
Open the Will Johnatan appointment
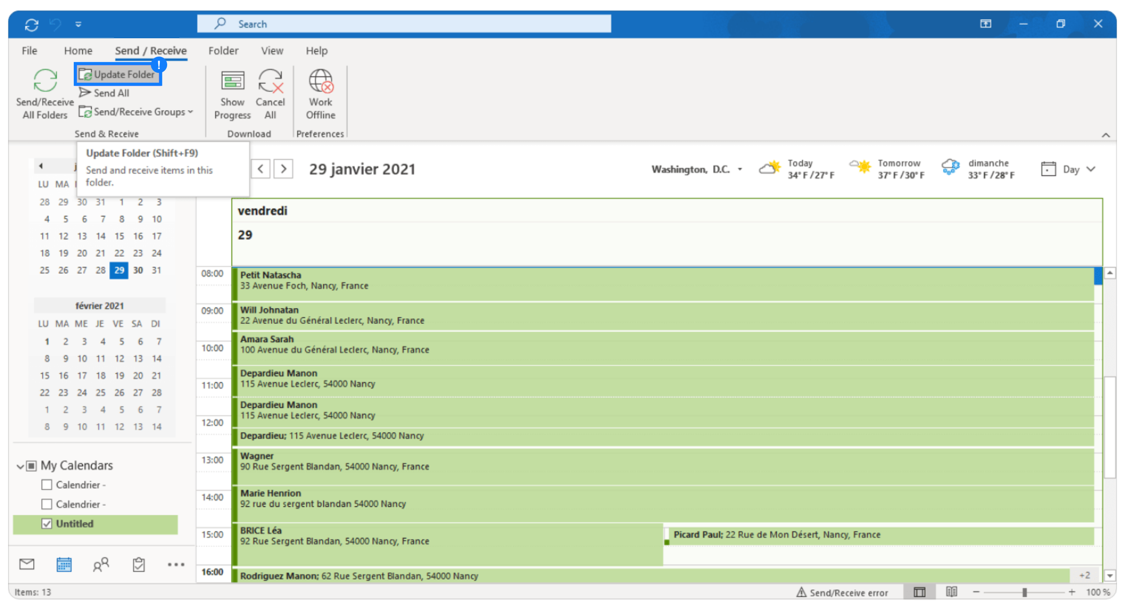(663, 316)
